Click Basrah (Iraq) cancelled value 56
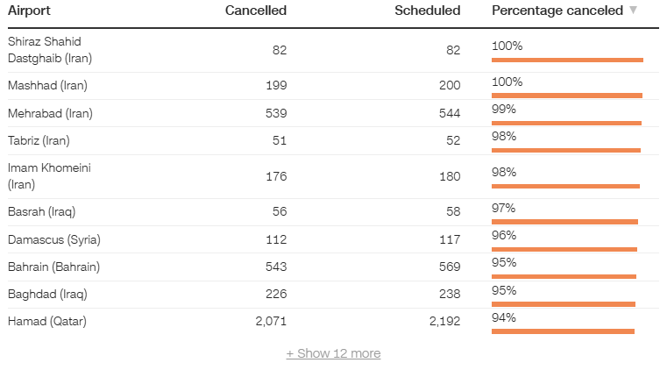Viewport: 667px width, 370px height. tap(278, 212)
